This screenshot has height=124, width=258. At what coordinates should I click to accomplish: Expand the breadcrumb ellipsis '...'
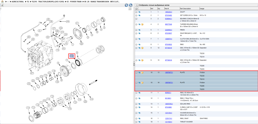click(8, 2)
